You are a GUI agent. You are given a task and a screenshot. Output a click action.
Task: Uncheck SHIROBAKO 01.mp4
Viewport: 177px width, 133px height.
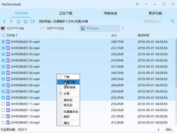pyautogui.click(x=3, y=42)
